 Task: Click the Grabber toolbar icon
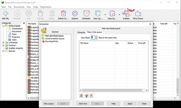coord(126,13)
